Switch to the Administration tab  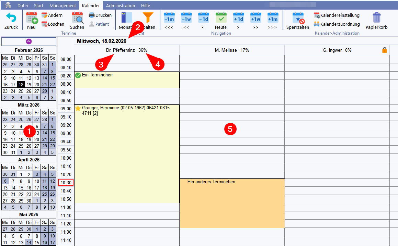(x=120, y=5)
